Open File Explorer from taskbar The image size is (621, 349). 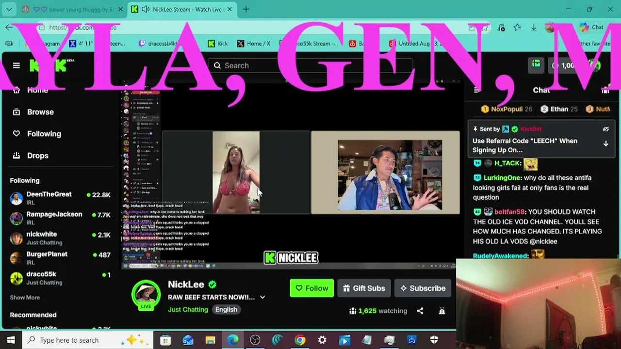[210, 340]
